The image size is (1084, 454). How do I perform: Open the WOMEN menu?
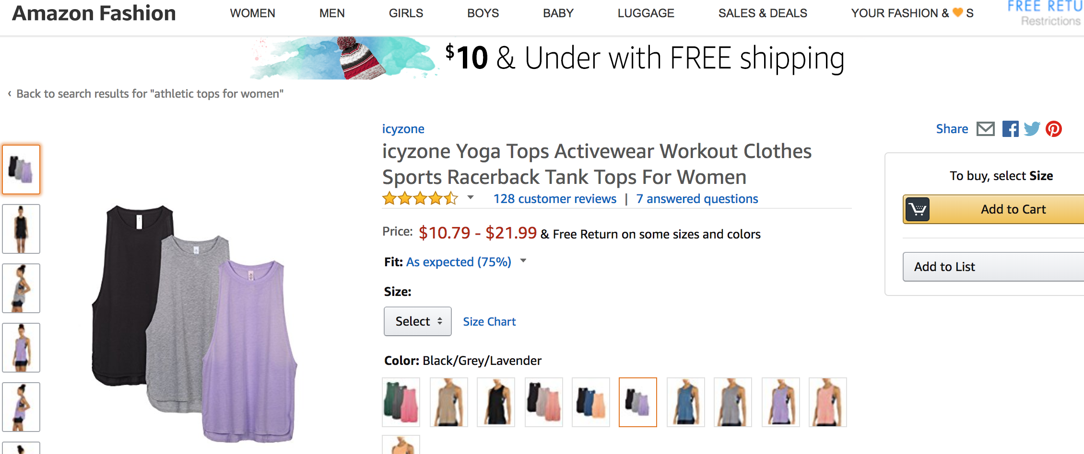[252, 13]
